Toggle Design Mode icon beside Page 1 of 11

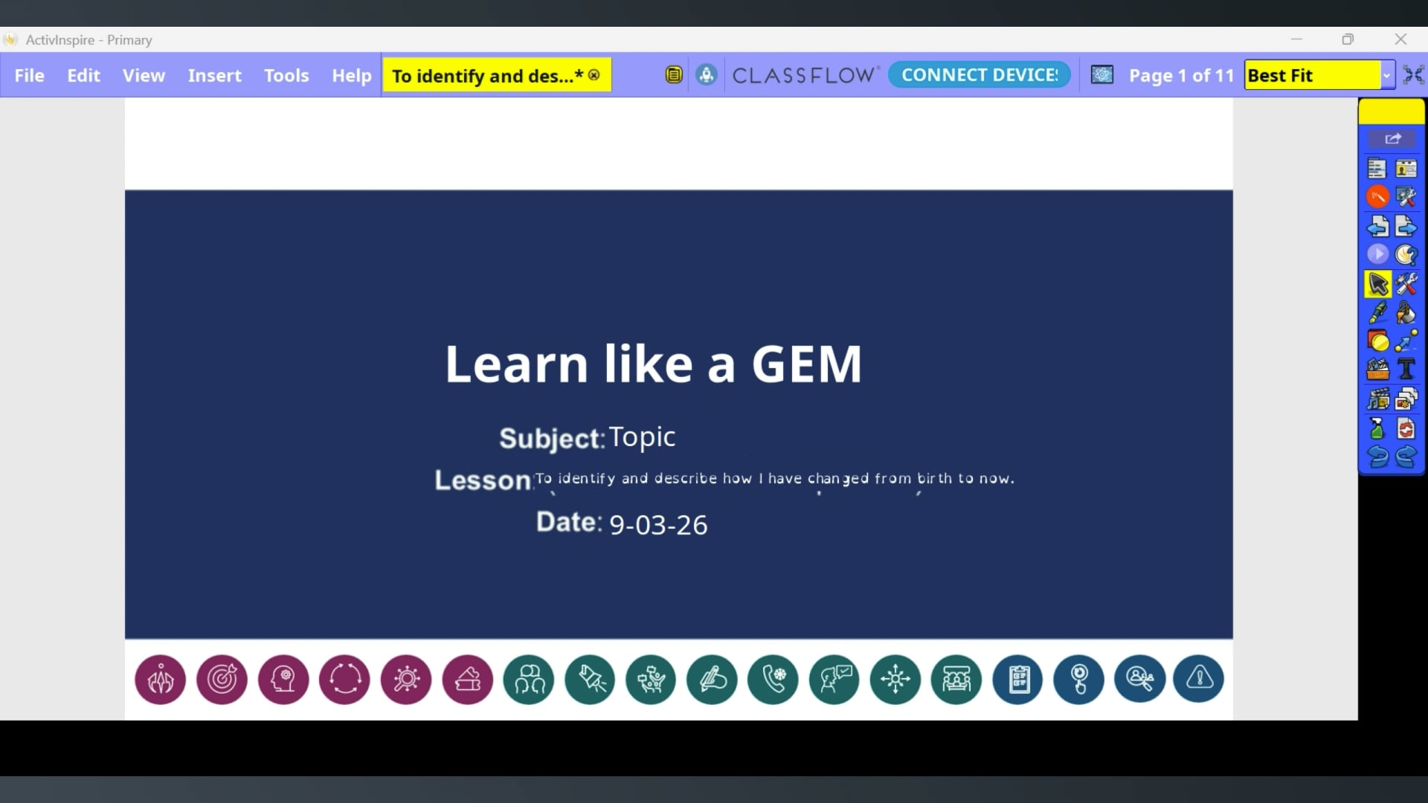(x=1101, y=75)
